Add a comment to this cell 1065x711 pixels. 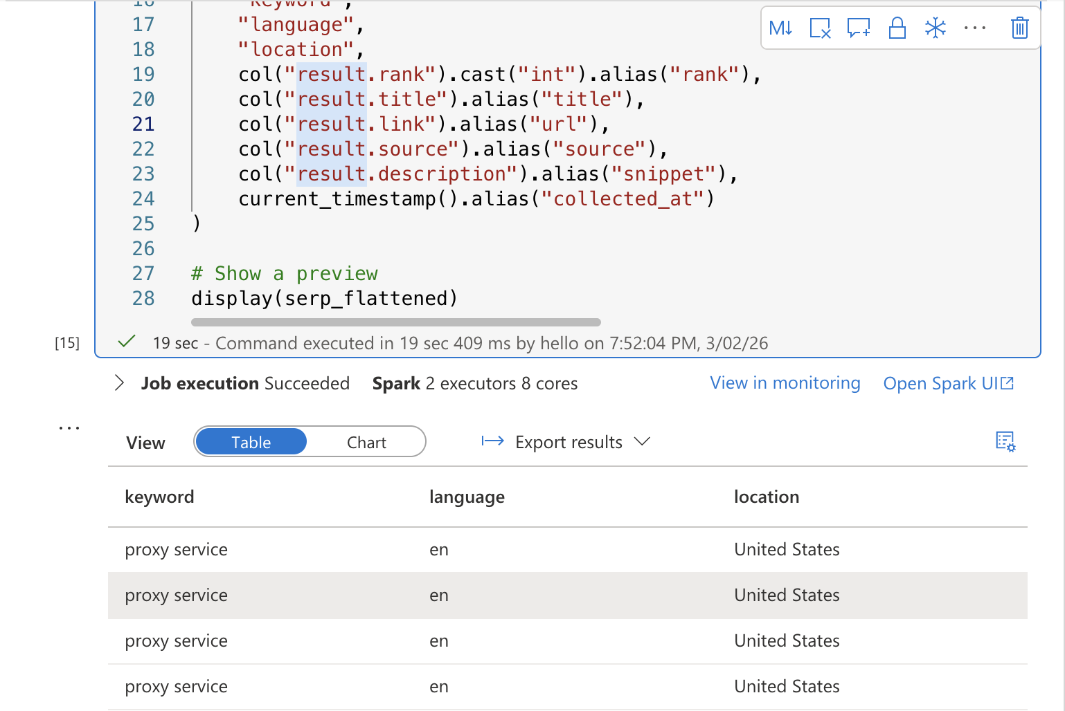tap(859, 28)
